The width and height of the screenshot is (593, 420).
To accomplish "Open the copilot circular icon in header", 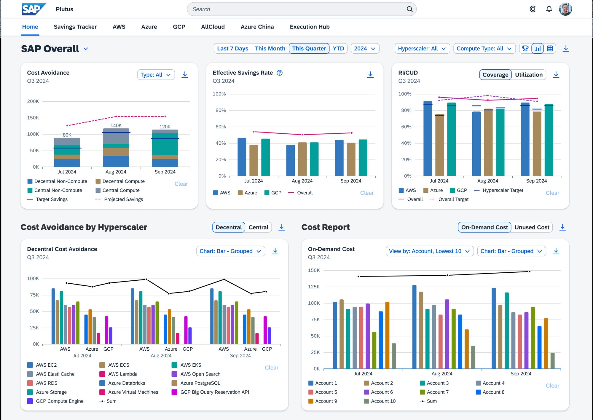I will [533, 9].
